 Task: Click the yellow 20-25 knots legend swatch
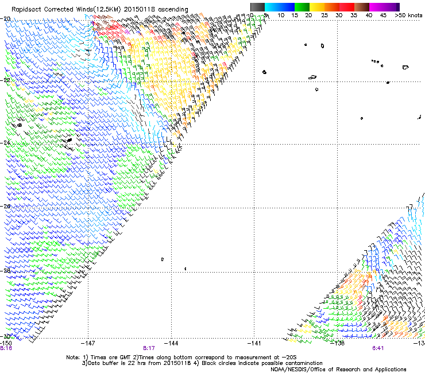(x=317, y=7)
